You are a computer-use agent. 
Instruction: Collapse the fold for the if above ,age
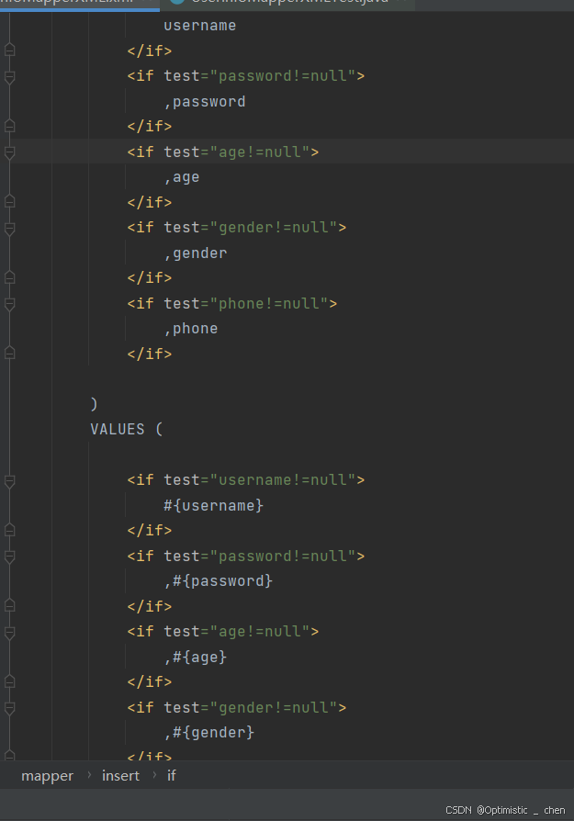(x=9, y=152)
